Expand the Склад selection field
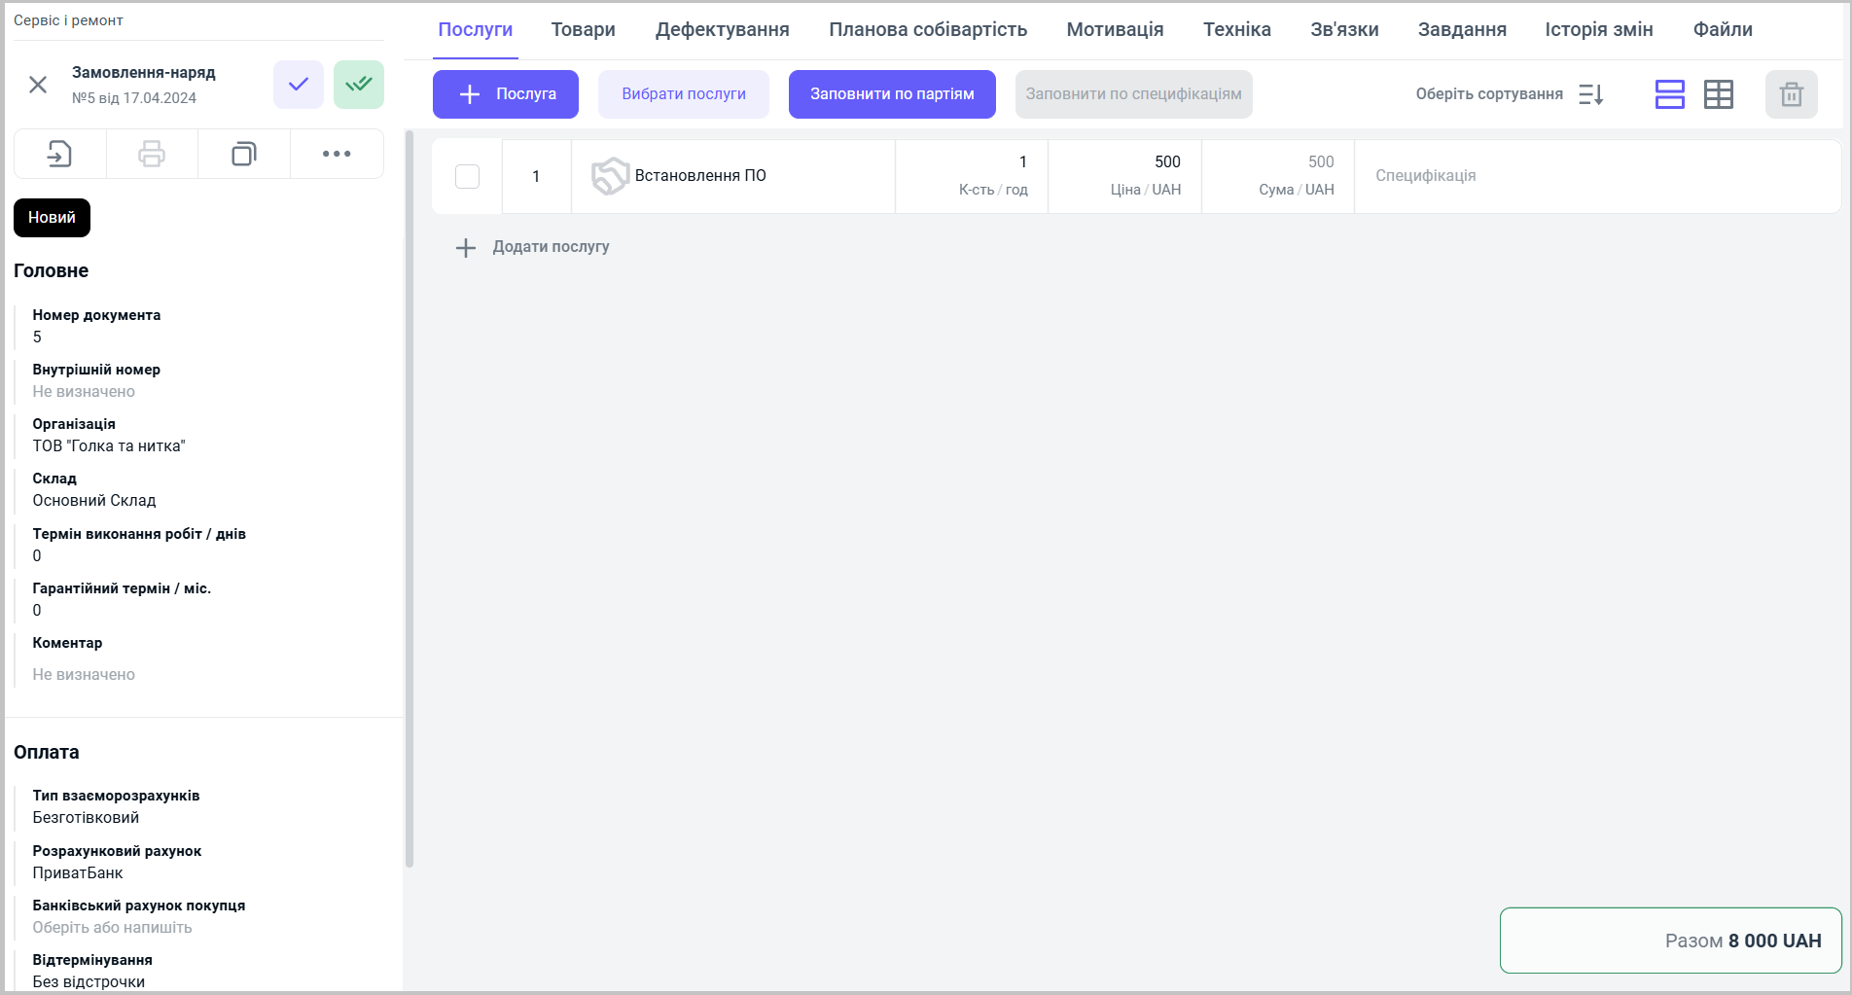 click(x=94, y=500)
